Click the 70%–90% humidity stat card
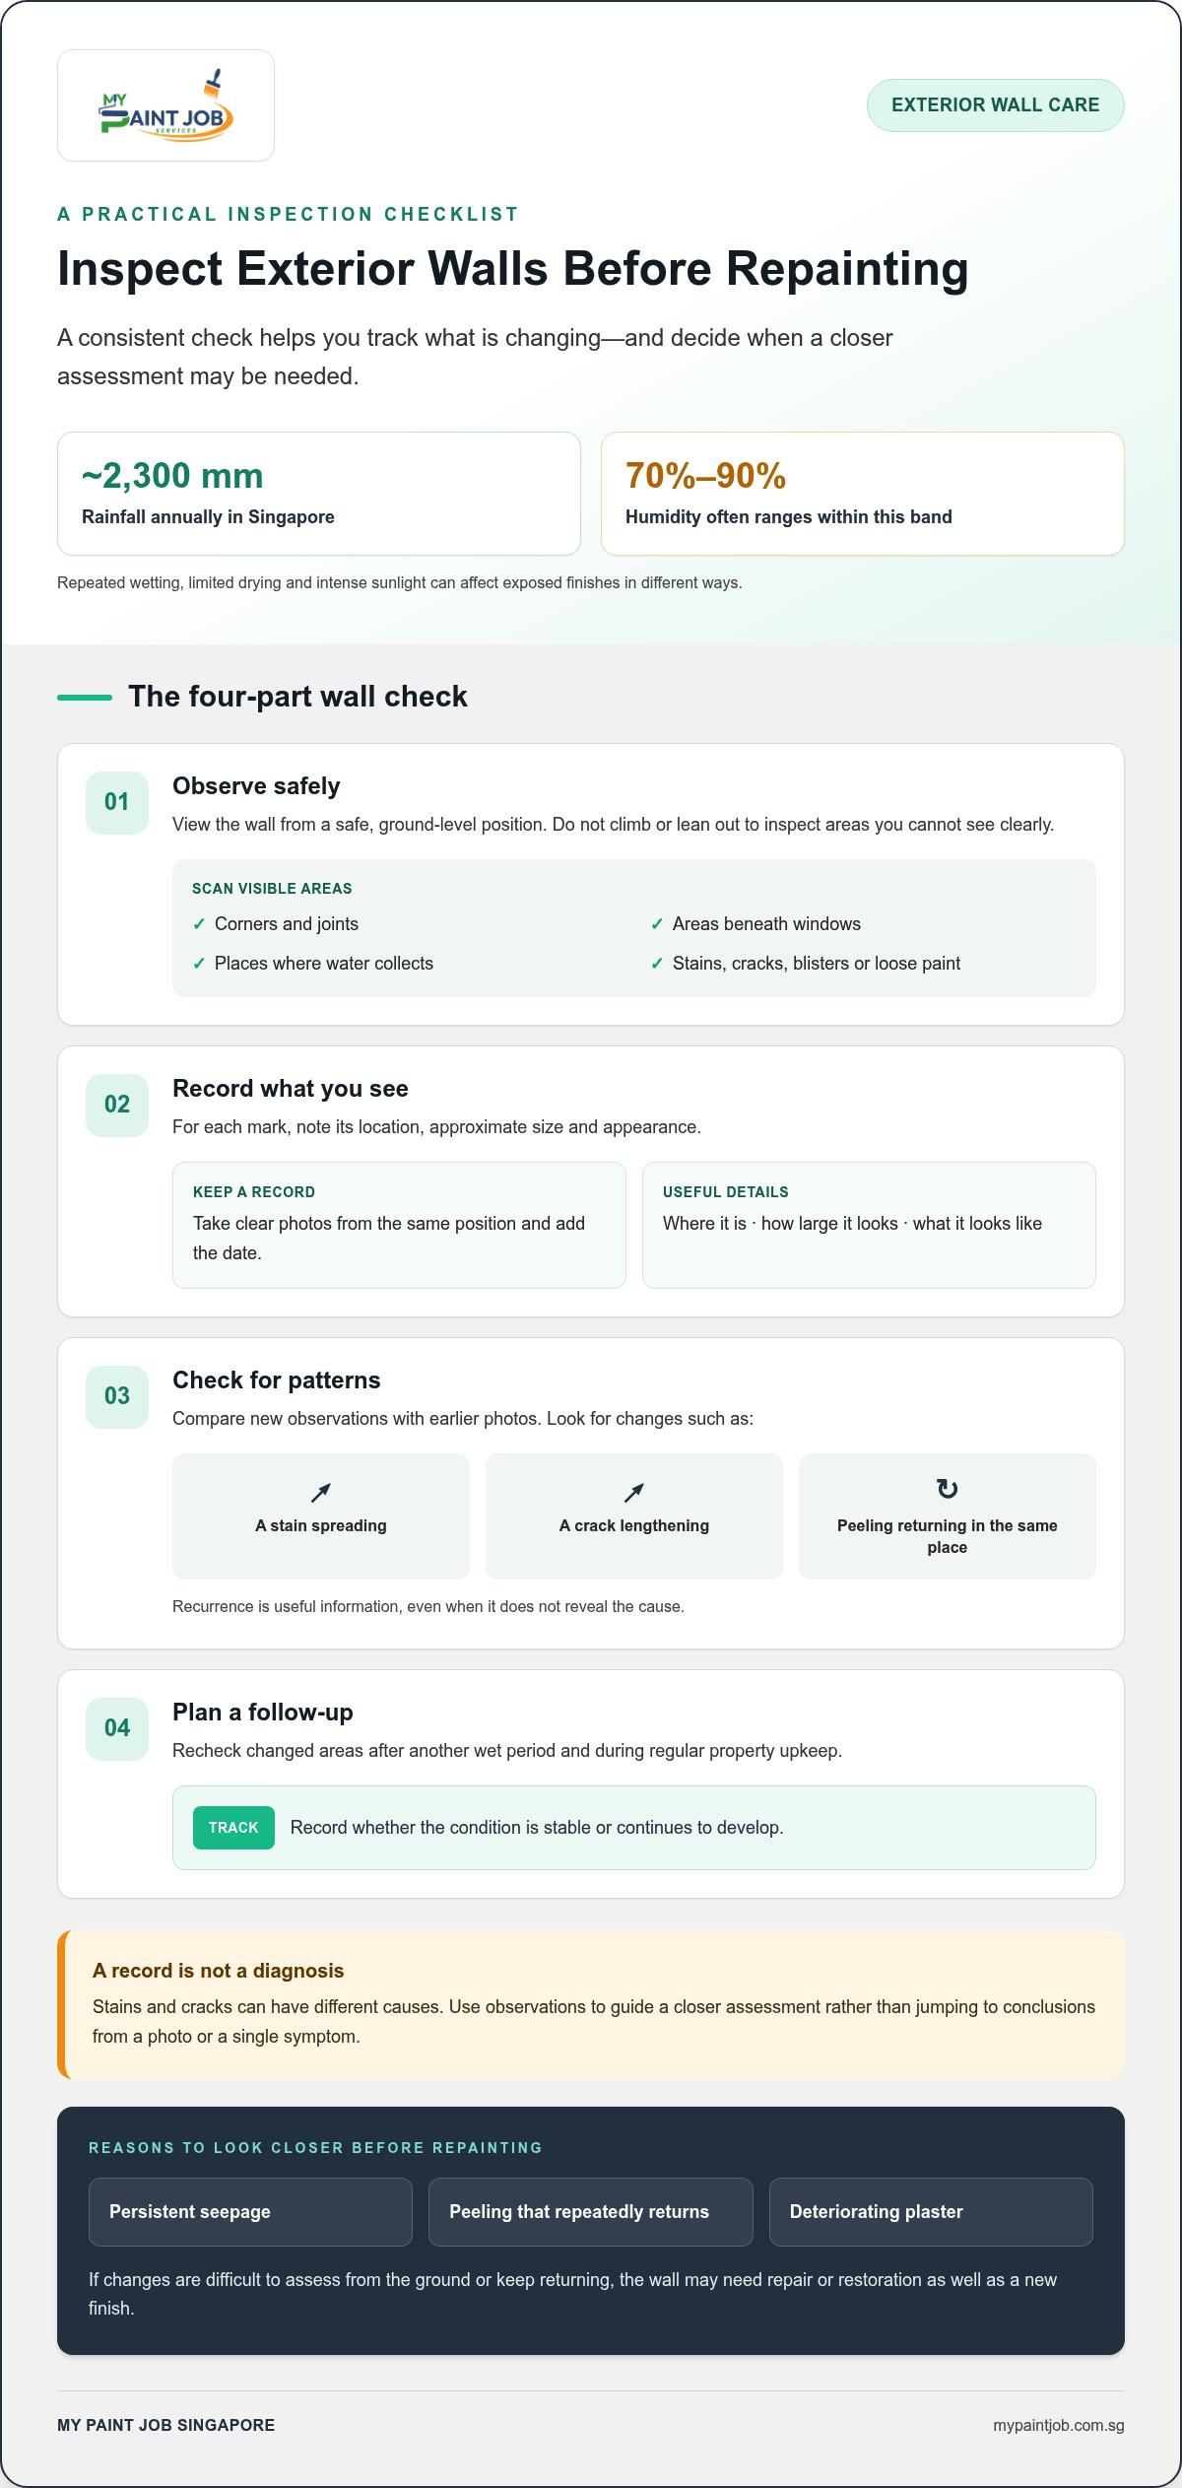The width and height of the screenshot is (1182, 2488). tap(863, 494)
